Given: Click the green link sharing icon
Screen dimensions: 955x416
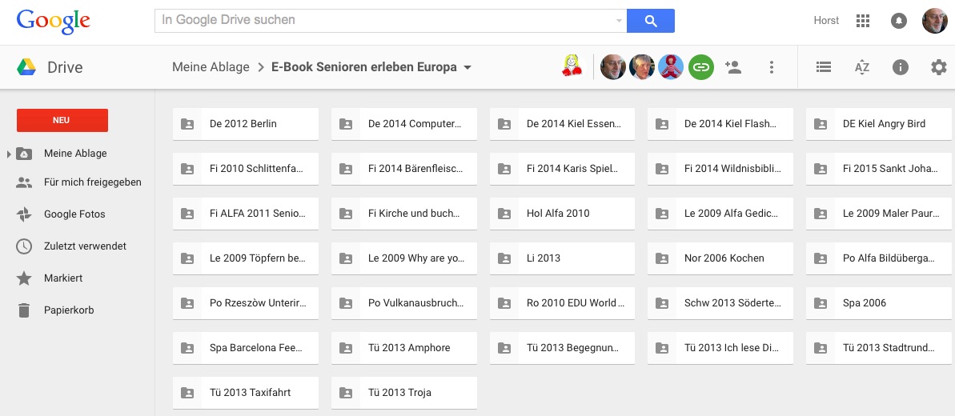Looking at the screenshot, I should 700,67.
